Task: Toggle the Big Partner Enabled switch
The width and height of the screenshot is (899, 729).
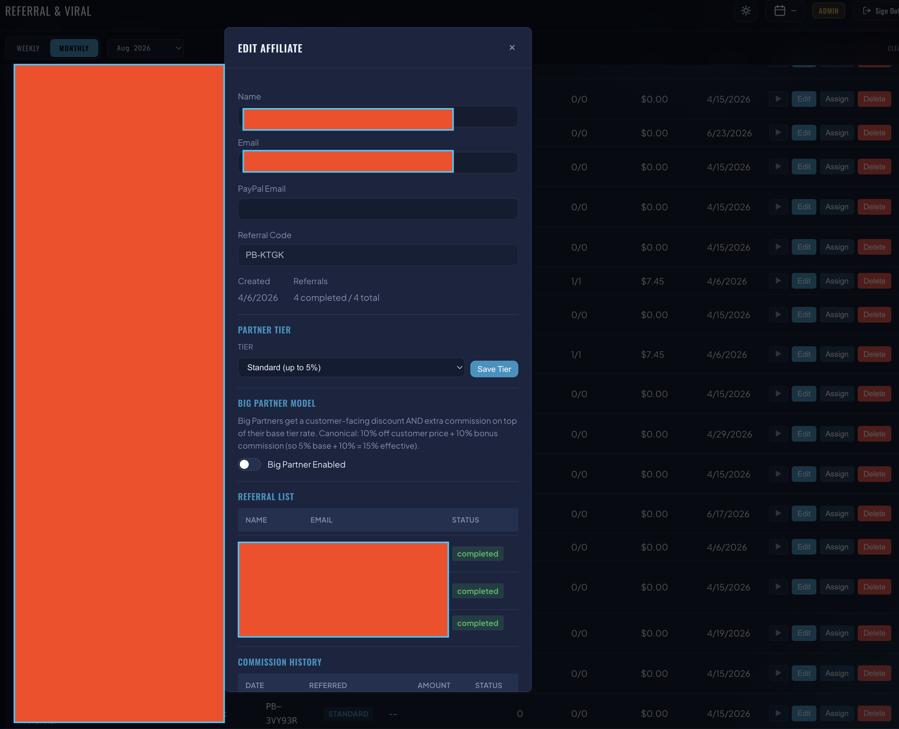Action: tap(249, 464)
